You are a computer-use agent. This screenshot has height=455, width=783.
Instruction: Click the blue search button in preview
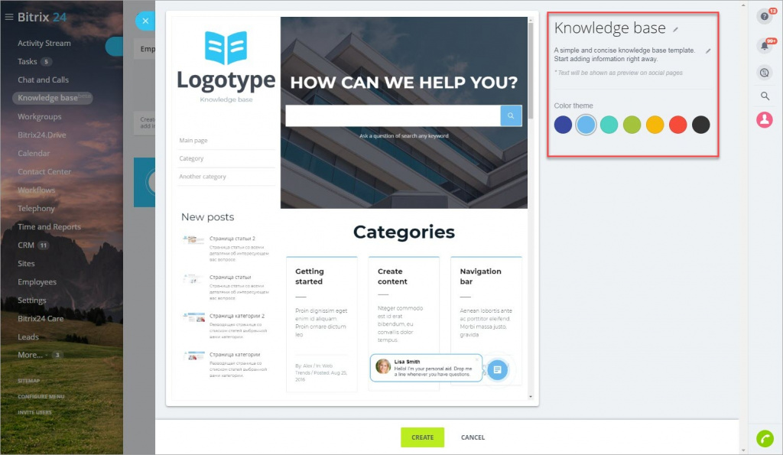511,115
